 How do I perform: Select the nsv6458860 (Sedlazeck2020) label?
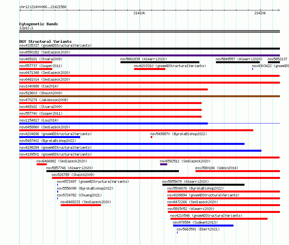[x=45, y=127]
